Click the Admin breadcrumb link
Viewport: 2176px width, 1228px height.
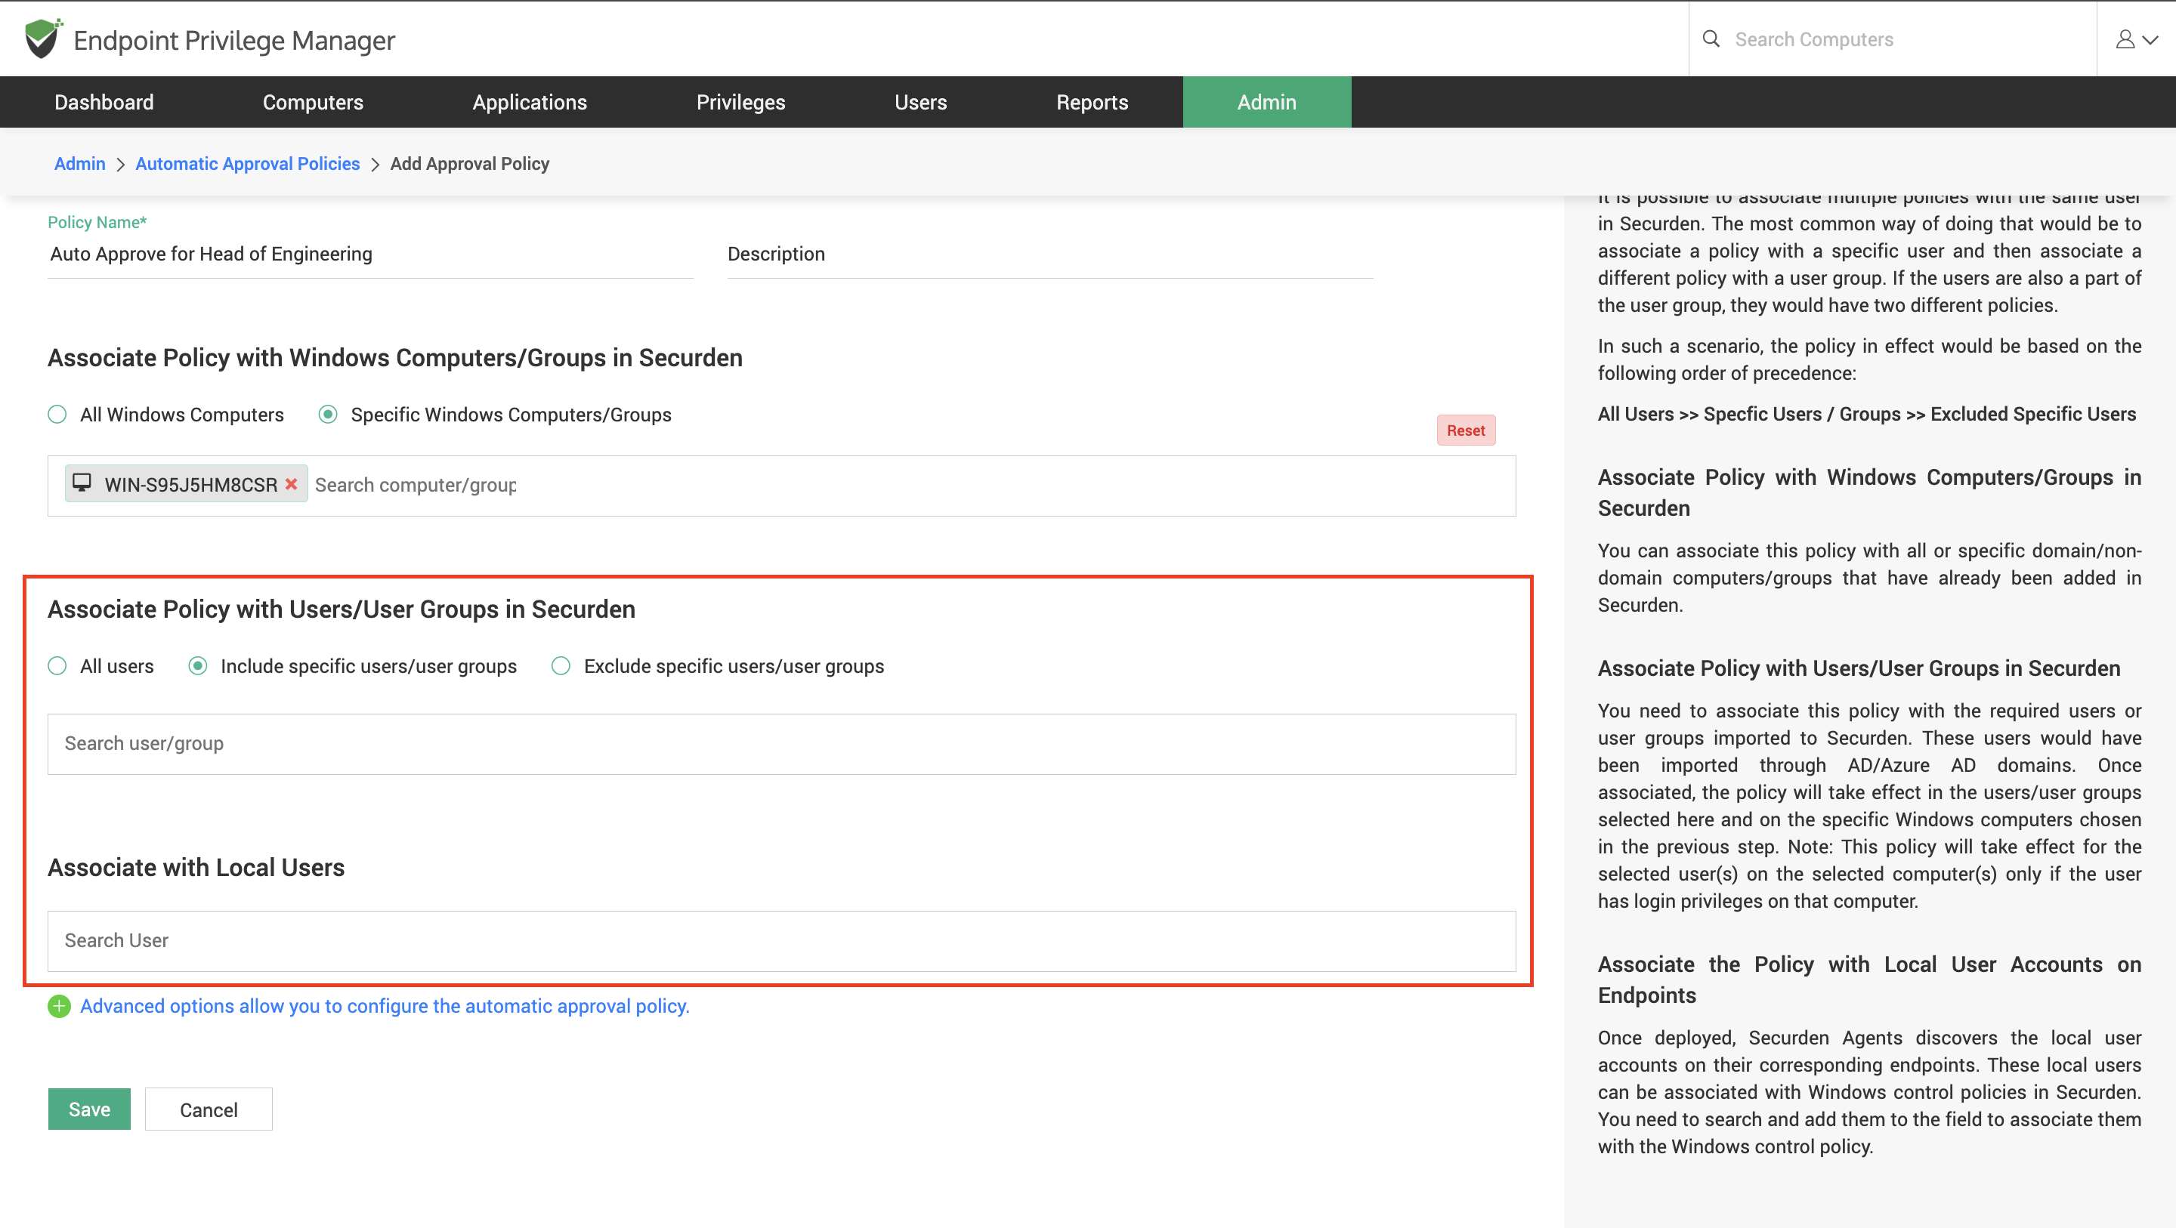(79, 164)
